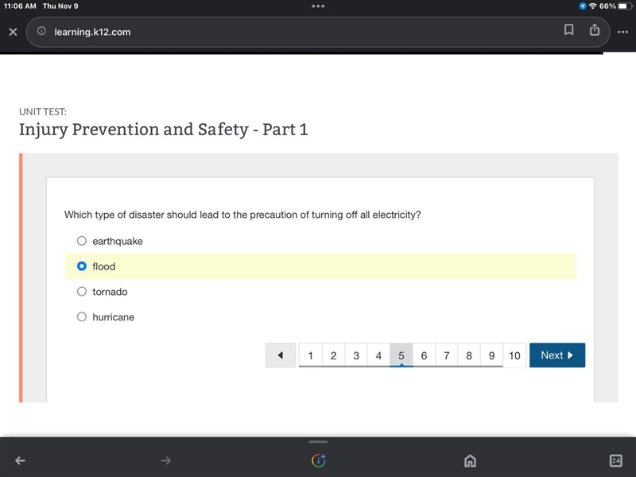
Task: Open the share sheet icon
Action: [595, 29]
